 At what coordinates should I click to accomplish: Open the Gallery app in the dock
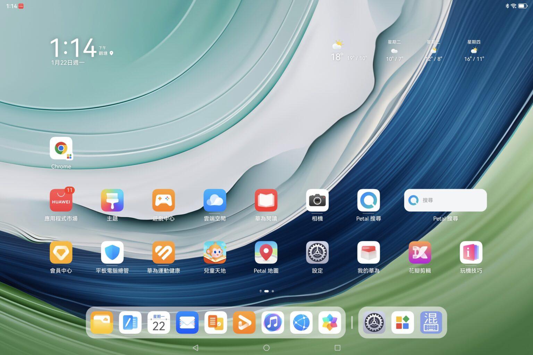(x=330, y=322)
